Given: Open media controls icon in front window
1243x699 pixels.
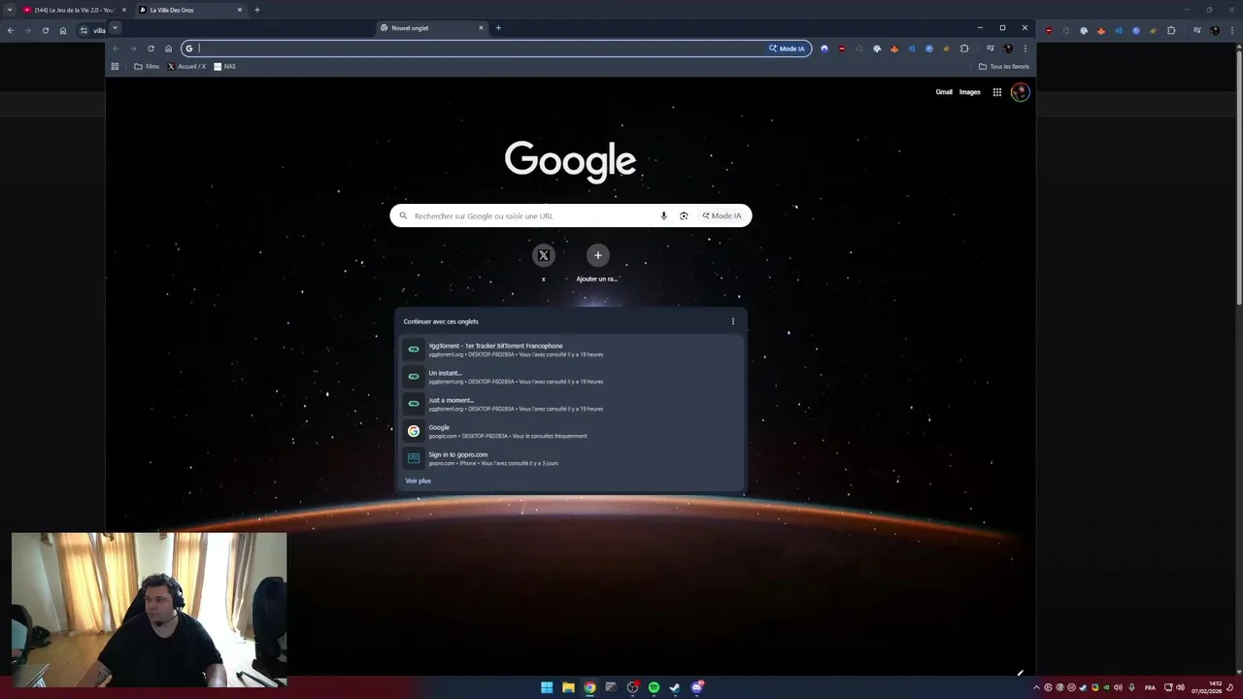Looking at the screenshot, I should tap(990, 49).
